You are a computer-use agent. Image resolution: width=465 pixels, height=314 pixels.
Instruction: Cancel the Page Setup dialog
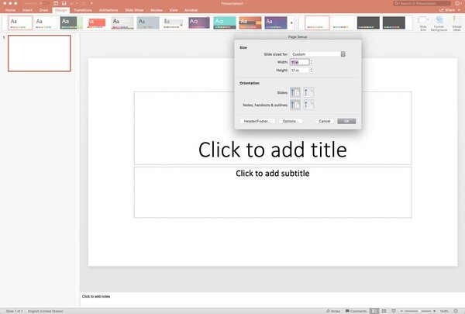click(x=324, y=121)
